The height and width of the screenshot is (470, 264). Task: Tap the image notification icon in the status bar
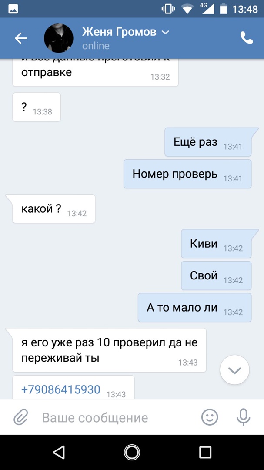(x=13, y=9)
